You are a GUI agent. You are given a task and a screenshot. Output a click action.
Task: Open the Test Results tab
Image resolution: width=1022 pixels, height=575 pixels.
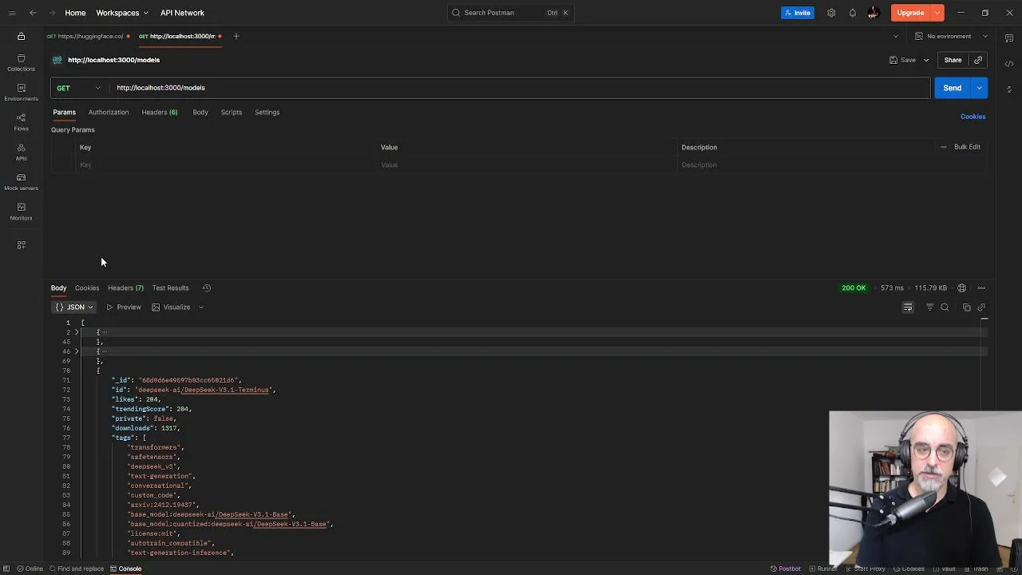[171, 288]
